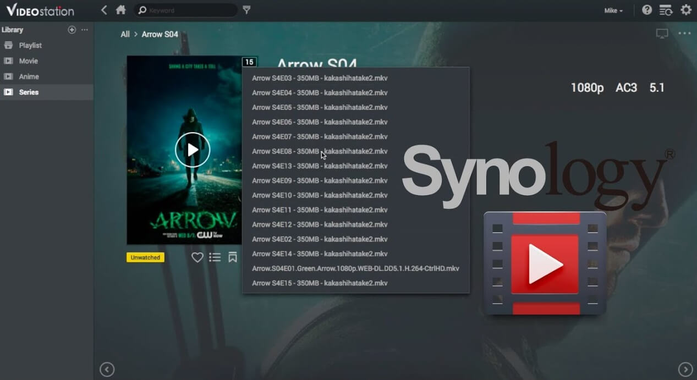
Task: Select Movie in the library sidebar
Action: click(47, 61)
